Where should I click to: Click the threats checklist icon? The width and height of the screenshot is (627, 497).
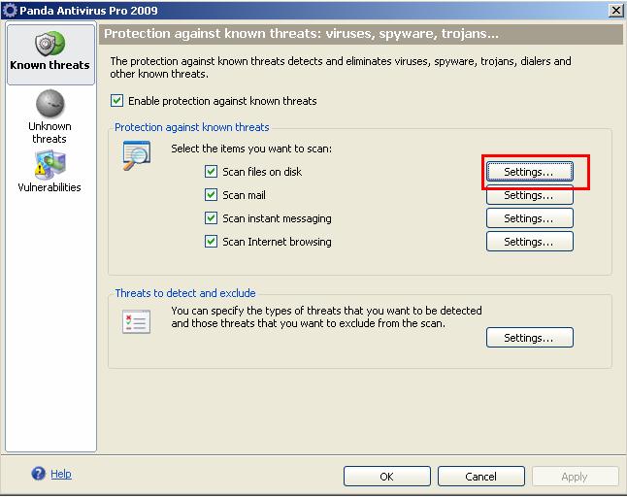[136, 322]
